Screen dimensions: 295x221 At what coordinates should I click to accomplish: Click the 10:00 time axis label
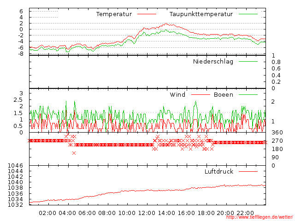[x=127, y=213]
